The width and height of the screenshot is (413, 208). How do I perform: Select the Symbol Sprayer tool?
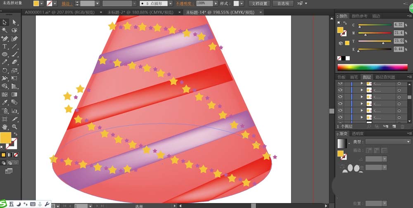coord(5,111)
